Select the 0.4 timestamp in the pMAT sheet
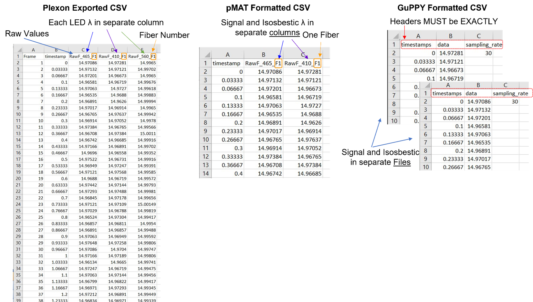The height and width of the screenshot is (302, 533). coord(227,173)
